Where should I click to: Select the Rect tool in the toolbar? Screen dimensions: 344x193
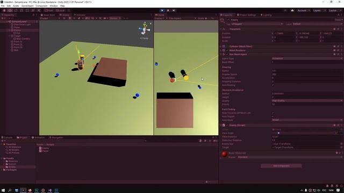coord(27,11)
